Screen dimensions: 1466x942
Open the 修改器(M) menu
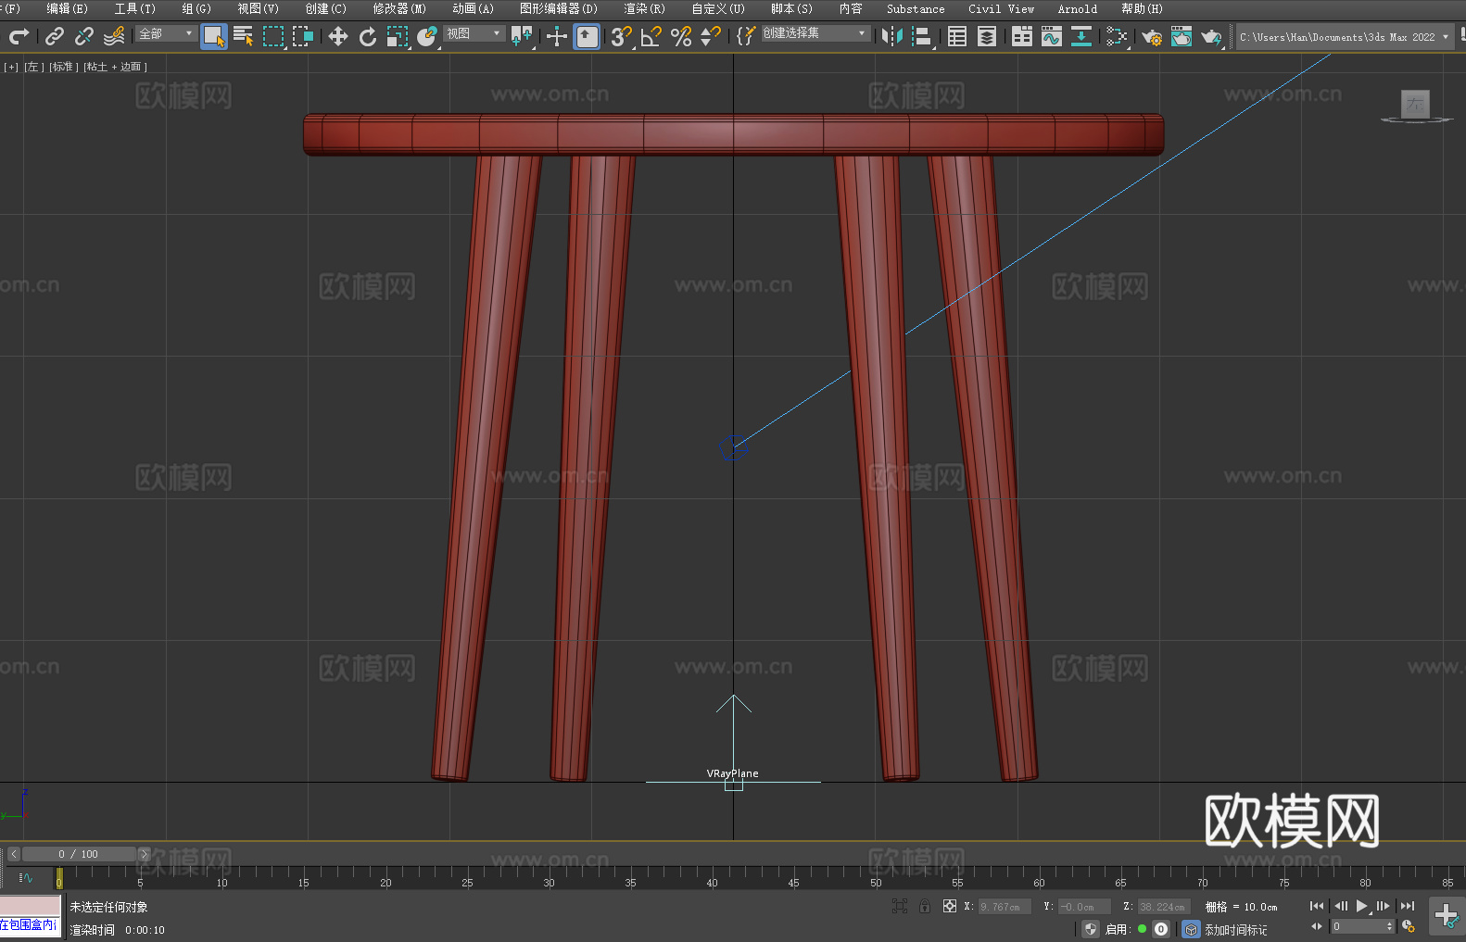click(x=399, y=8)
